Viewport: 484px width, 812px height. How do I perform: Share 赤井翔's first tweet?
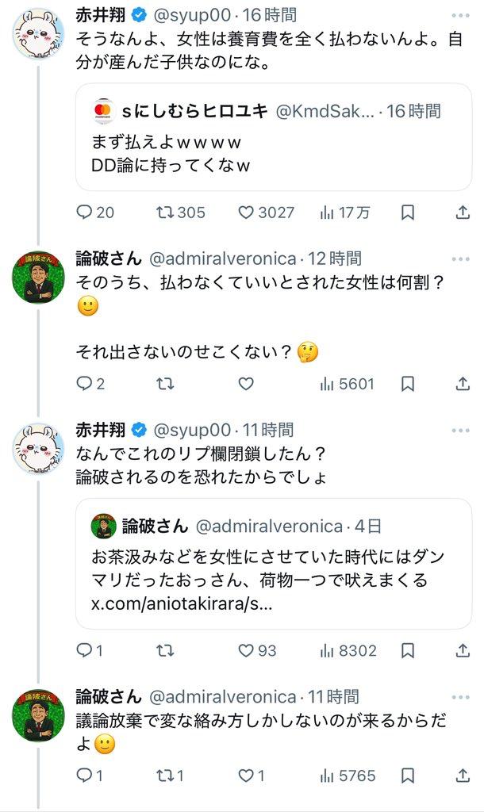click(x=463, y=212)
